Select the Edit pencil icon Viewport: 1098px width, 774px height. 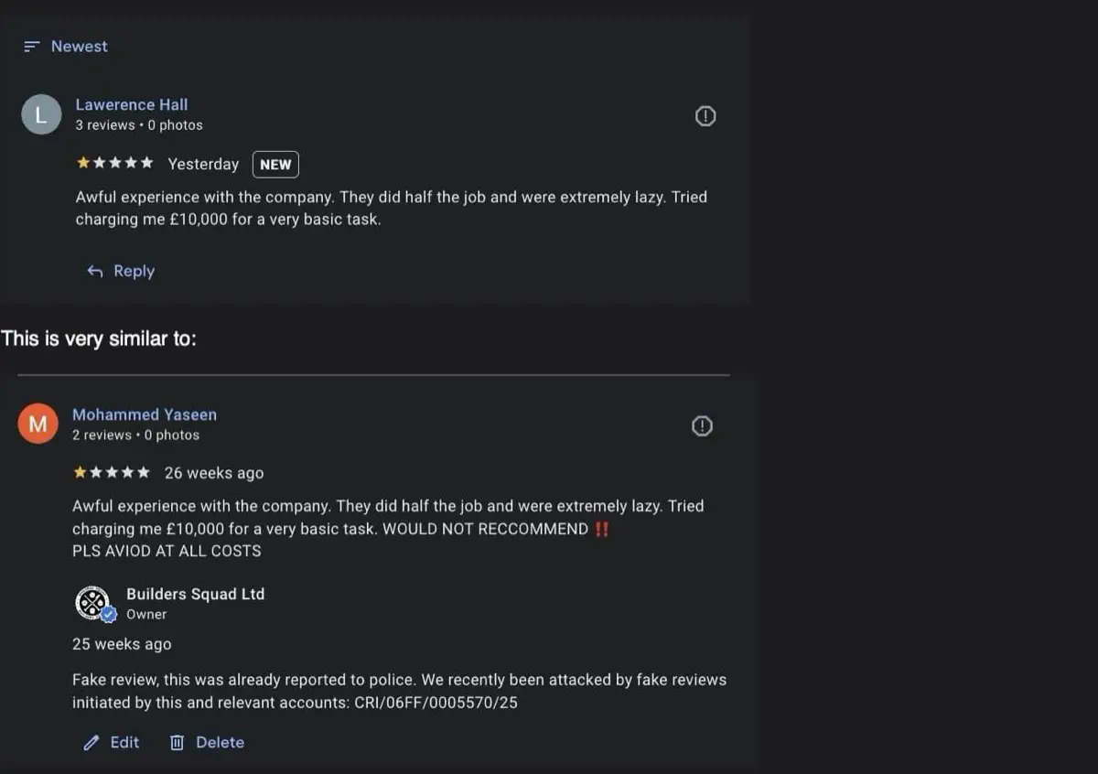pos(90,742)
